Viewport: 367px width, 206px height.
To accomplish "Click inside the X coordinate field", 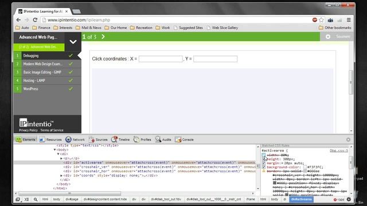I will coord(161,59).
